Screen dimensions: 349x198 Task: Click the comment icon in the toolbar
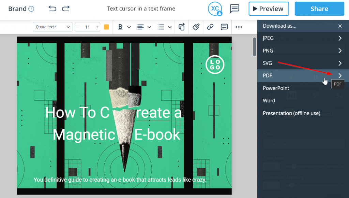point(224,27)
